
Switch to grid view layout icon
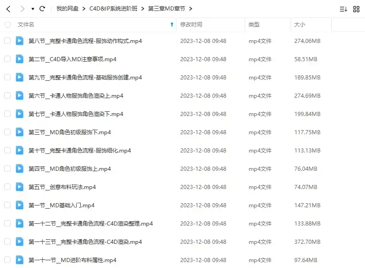[356, 8]
